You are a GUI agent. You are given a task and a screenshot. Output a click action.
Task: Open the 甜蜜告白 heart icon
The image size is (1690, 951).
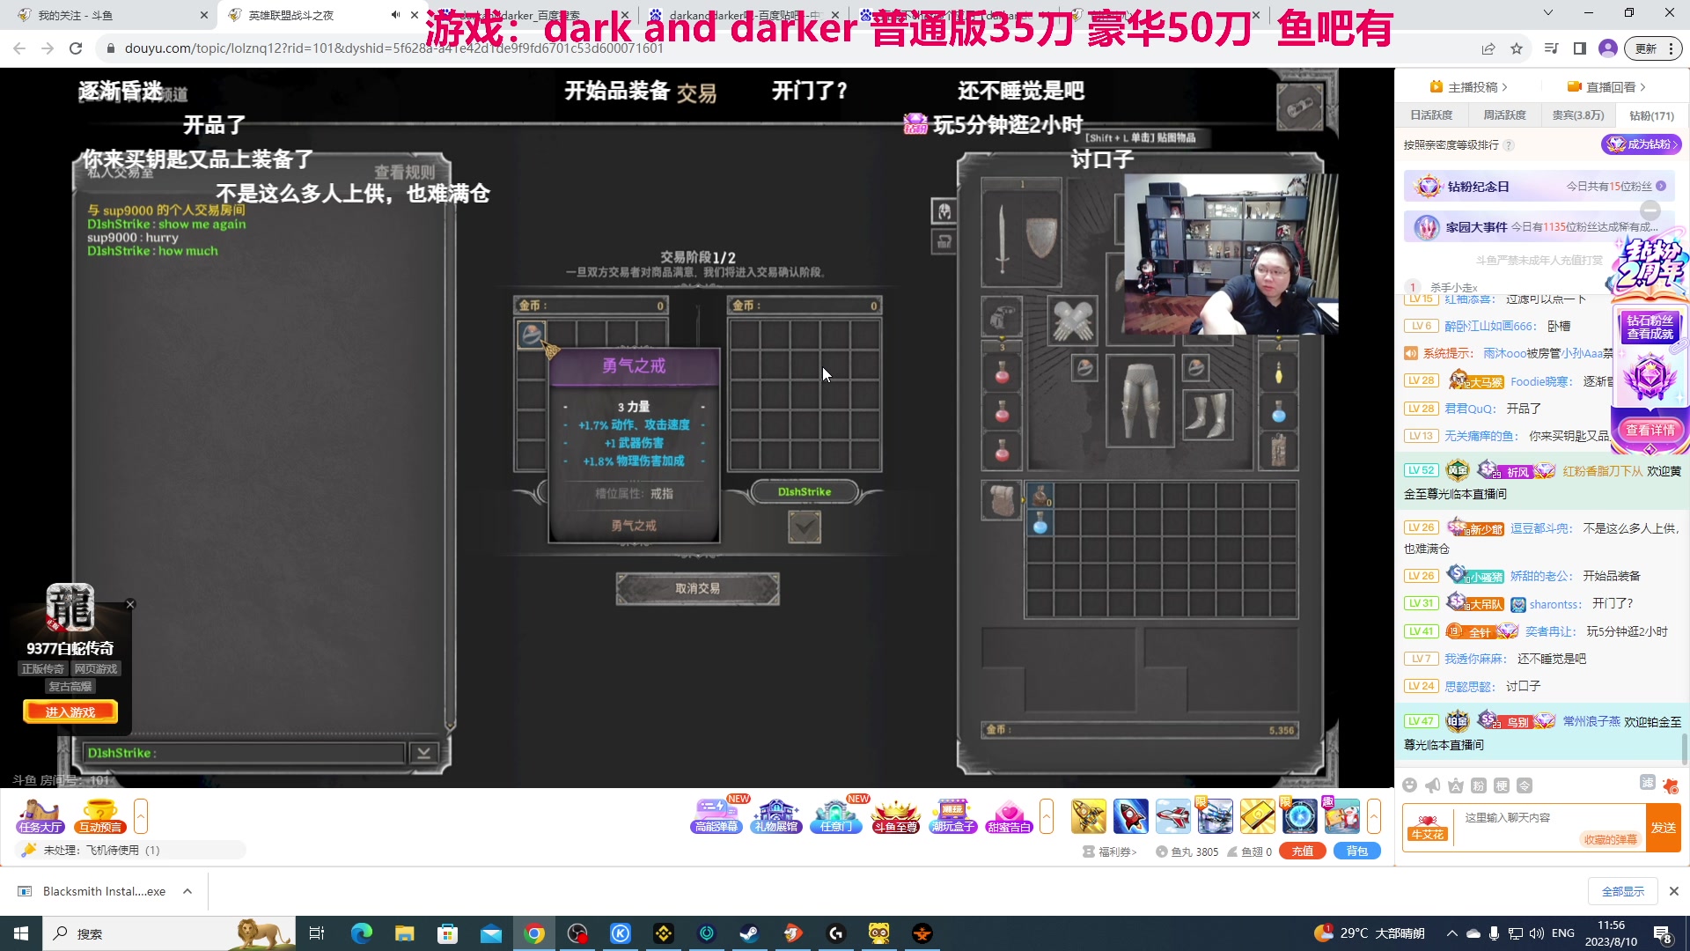[1010, 816]
